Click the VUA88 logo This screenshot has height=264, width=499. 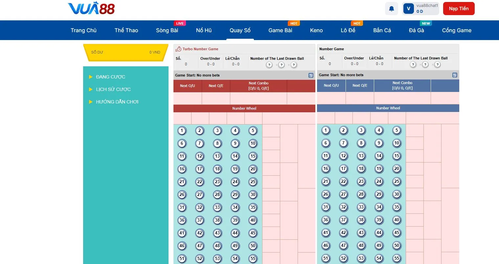91,9
